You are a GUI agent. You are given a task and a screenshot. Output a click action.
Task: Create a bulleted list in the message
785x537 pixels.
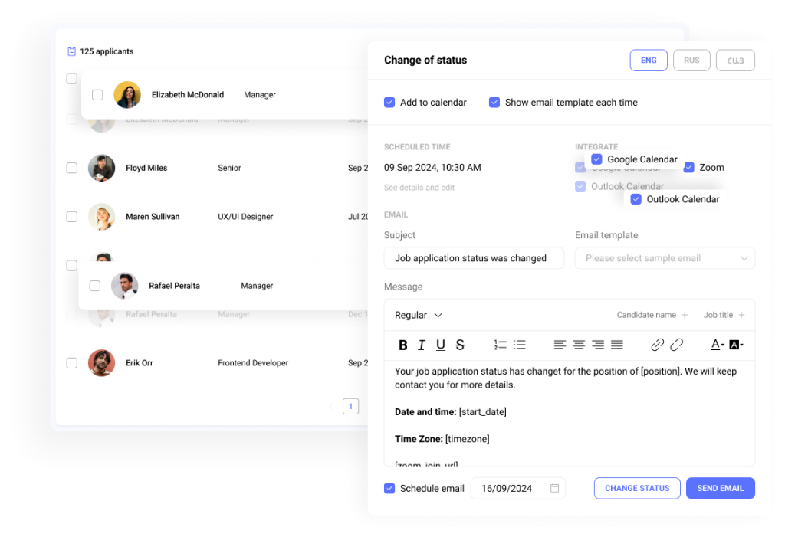pyautogui.click(x=521, y=345)
